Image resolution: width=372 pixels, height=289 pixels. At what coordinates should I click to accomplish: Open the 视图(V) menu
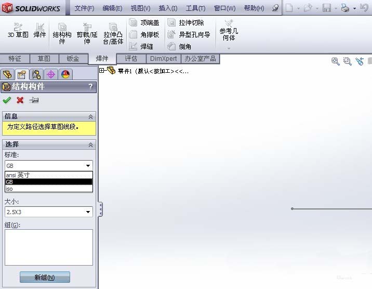pyautogui.click(x=140, y=8)
